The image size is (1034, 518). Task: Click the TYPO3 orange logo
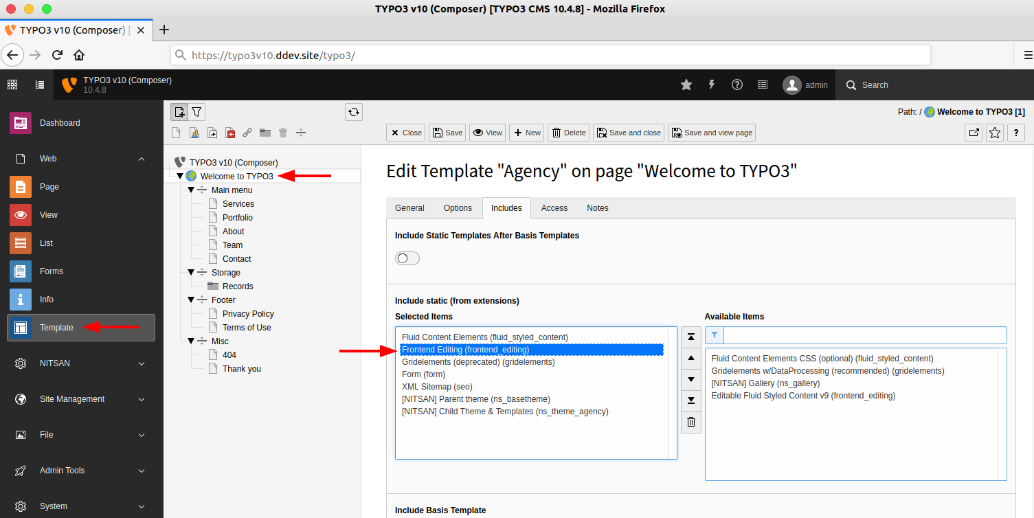[69, 85]
